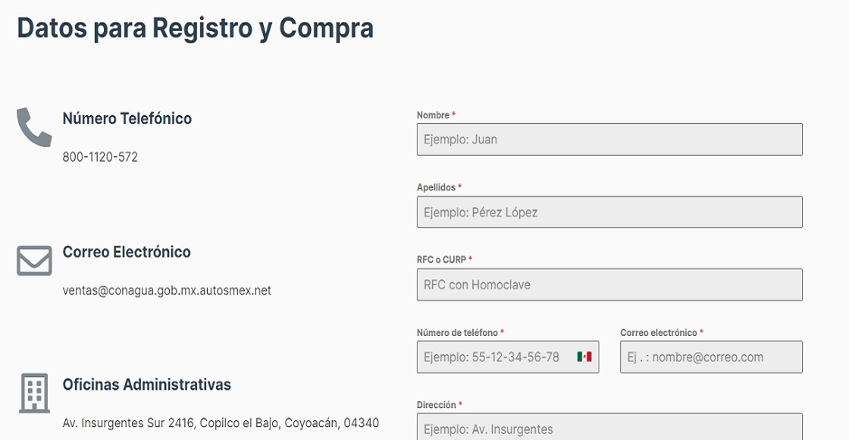Viewport: 849px width, 440px height.
Task: Click the Apellidos field label
Action: tap(437, 187)
